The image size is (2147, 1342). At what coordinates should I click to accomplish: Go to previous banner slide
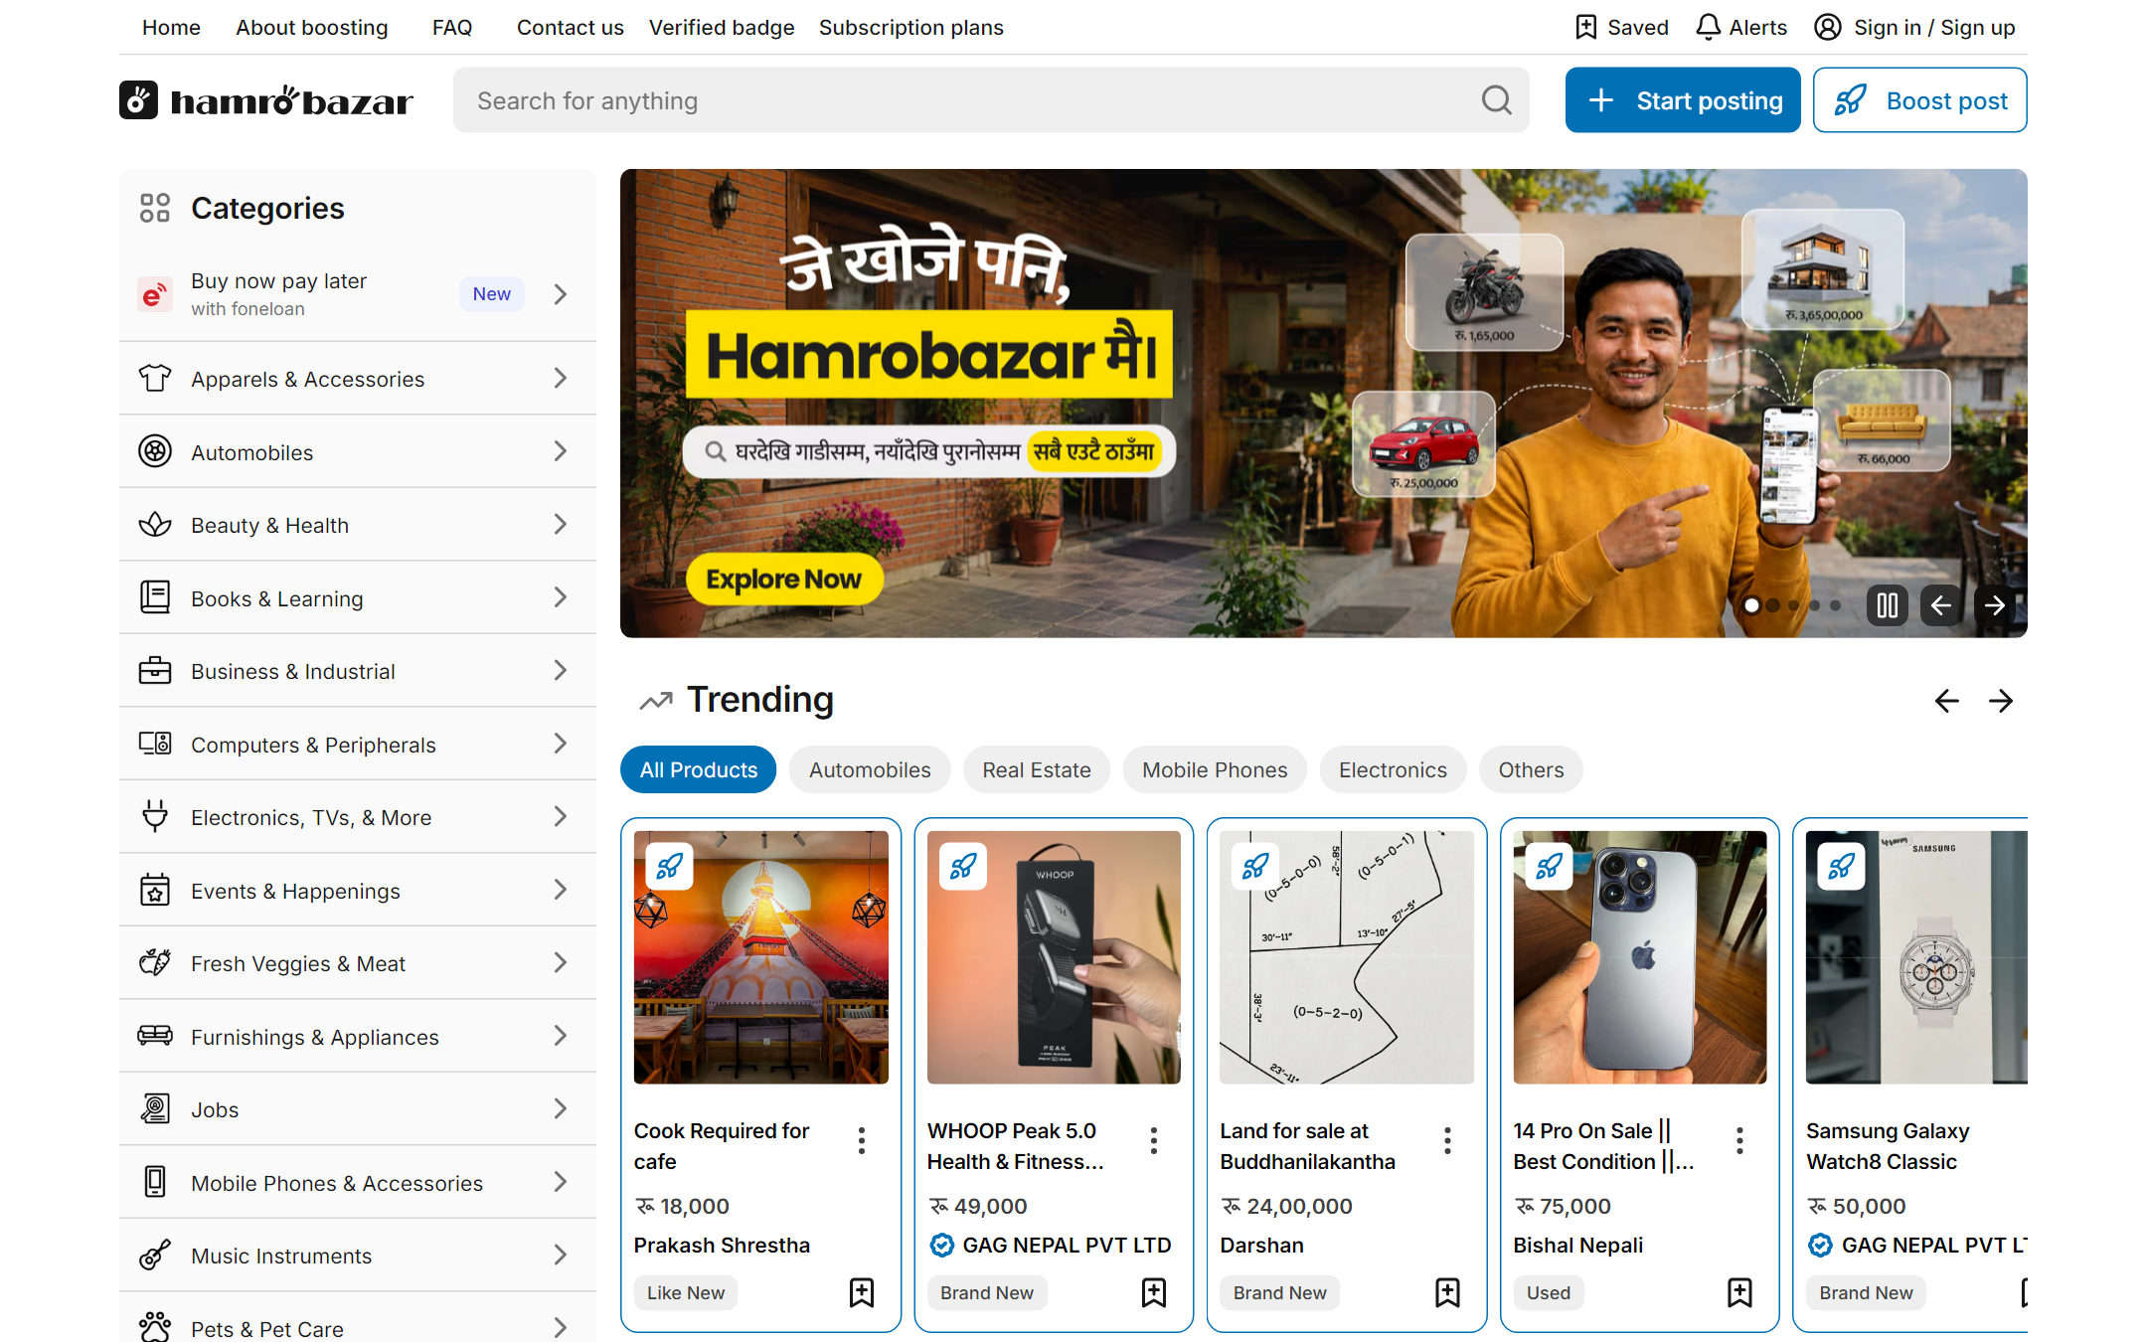pyautogui.click(x=1940, y=605)
